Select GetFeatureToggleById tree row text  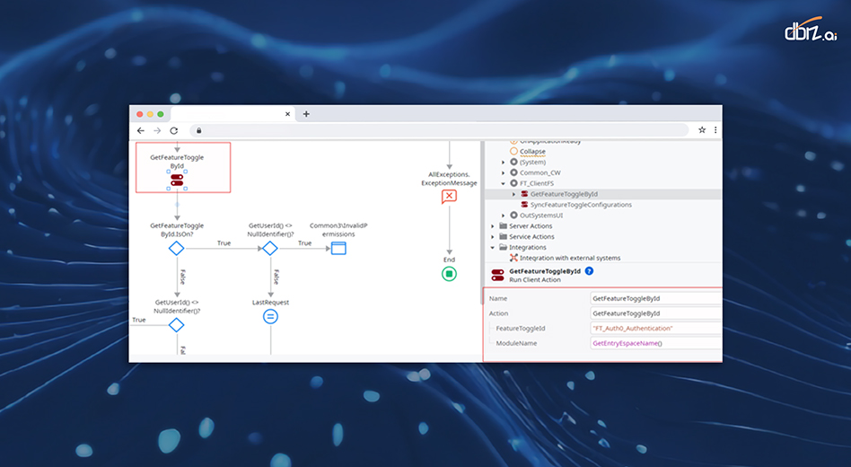(564, 194)
